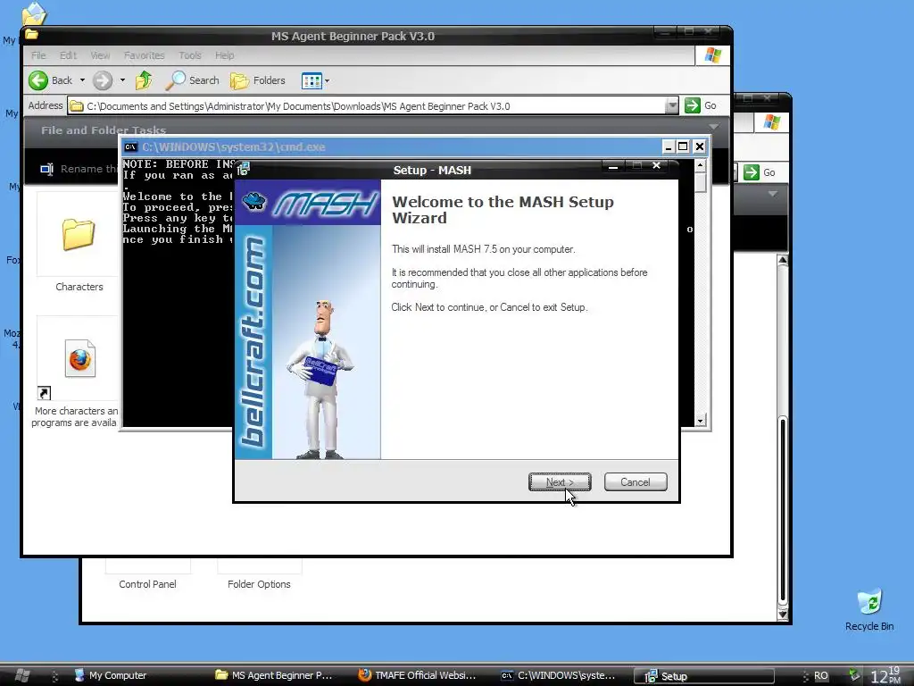Click the butler character image in wizard
914x686 pixels.
click(320, 379)
